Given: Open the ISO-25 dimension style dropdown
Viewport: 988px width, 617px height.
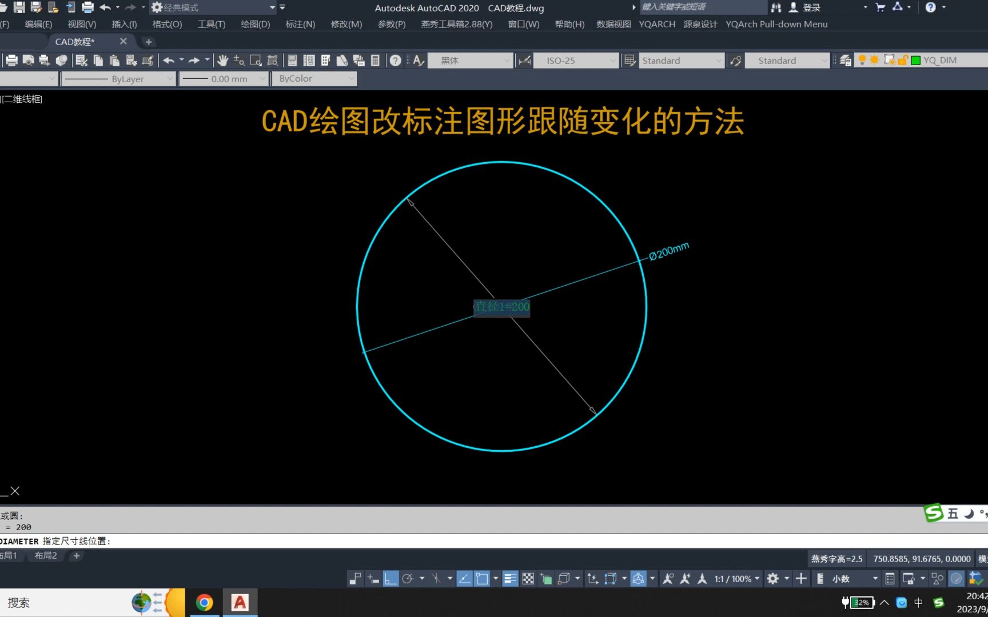Looking at the screenshot, I should point(612,61).
